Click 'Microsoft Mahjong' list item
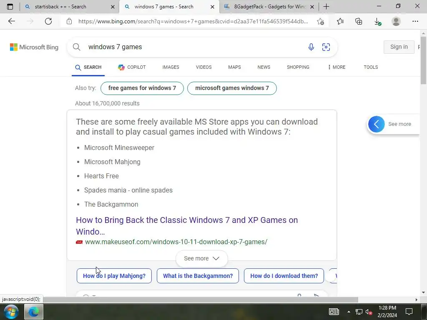 click(x=112, y=162)
